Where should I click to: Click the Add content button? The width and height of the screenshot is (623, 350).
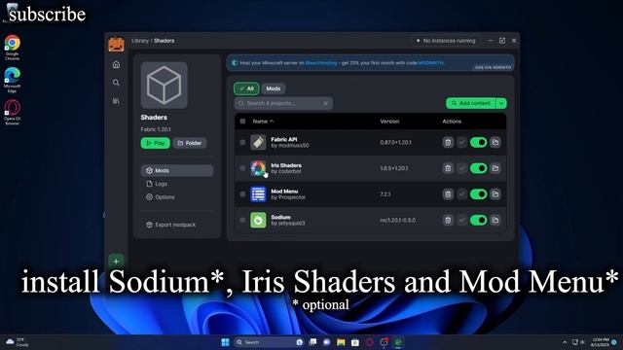pos(471,103)
